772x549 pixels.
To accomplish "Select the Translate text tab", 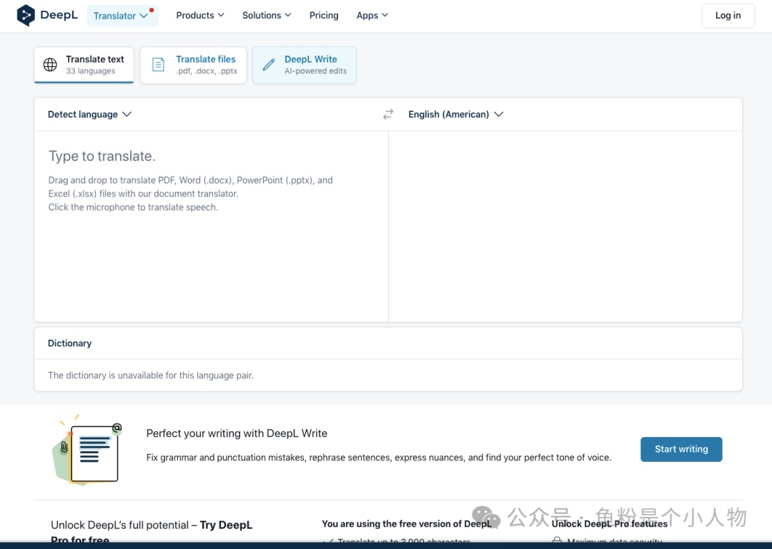I will 84,65.
